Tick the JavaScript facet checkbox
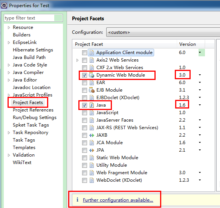 [x=84, y=113]
